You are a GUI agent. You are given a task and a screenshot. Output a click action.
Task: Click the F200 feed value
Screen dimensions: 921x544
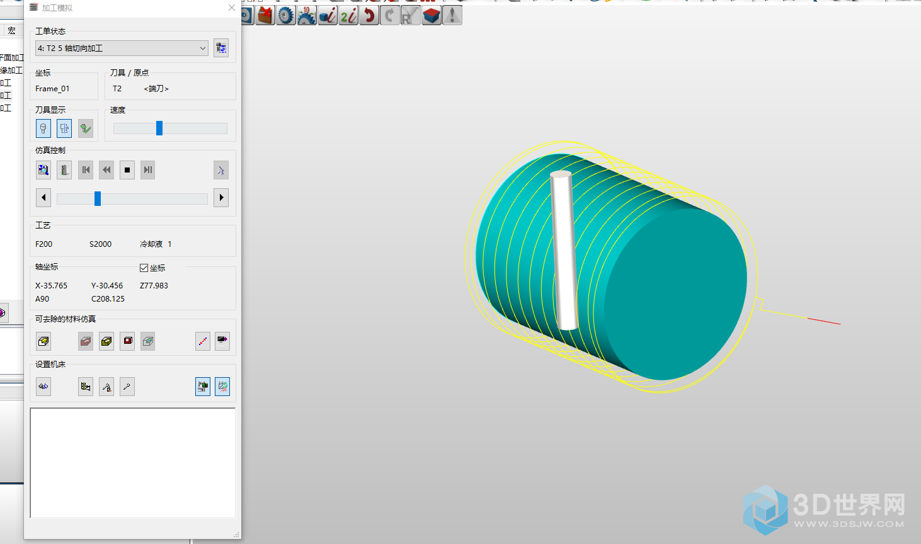[x=44, y=244]
